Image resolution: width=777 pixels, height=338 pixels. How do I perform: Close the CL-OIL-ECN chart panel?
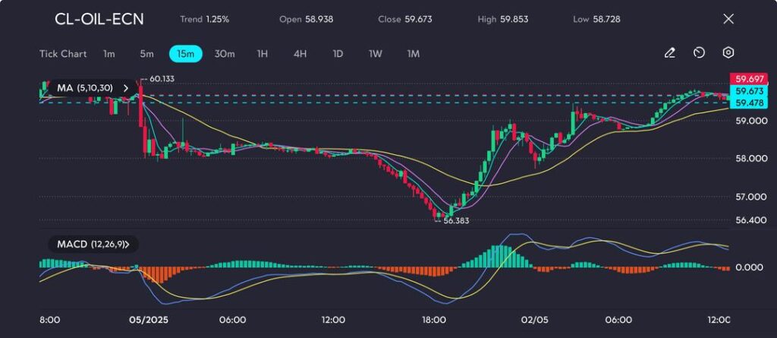point(728,19)
